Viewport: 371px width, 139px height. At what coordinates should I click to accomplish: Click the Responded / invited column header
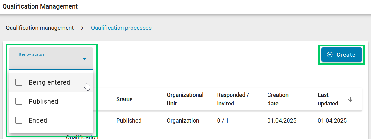point(233,99)
